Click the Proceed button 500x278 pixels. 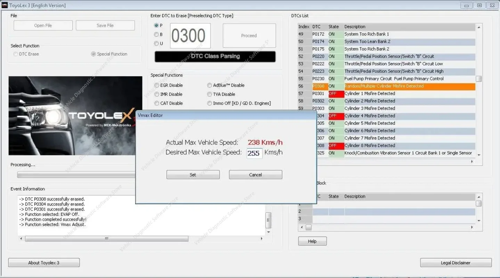[x=249, y=35]
